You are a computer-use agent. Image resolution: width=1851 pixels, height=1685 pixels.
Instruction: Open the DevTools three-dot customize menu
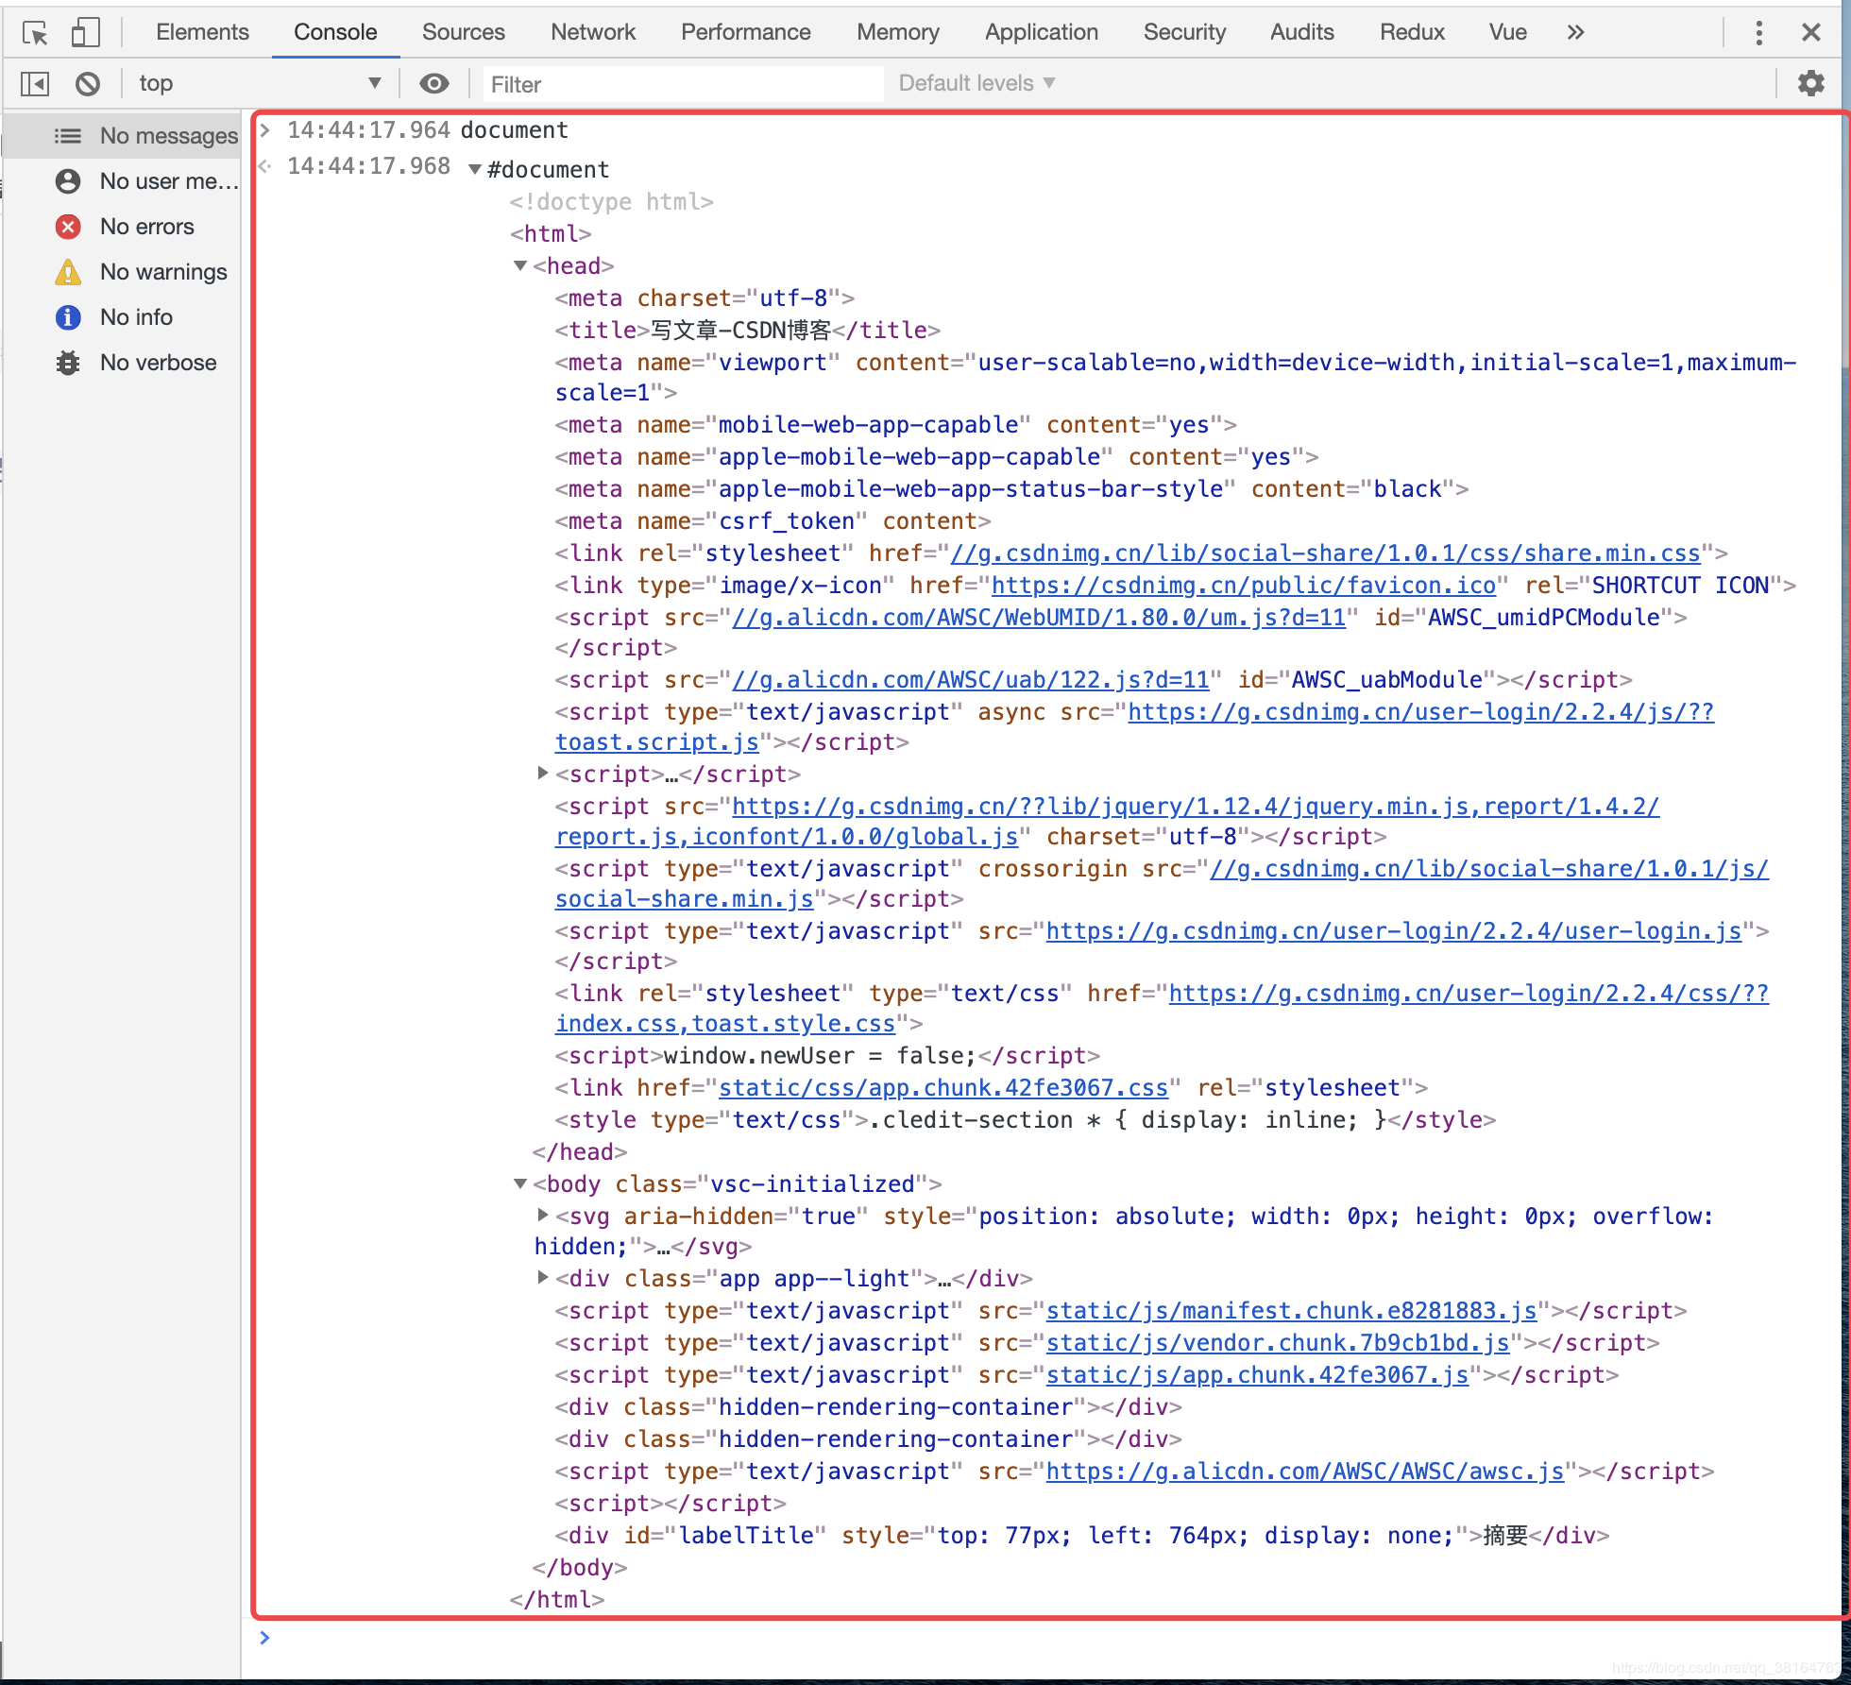pyautogui.click(x=1758, y=33)
